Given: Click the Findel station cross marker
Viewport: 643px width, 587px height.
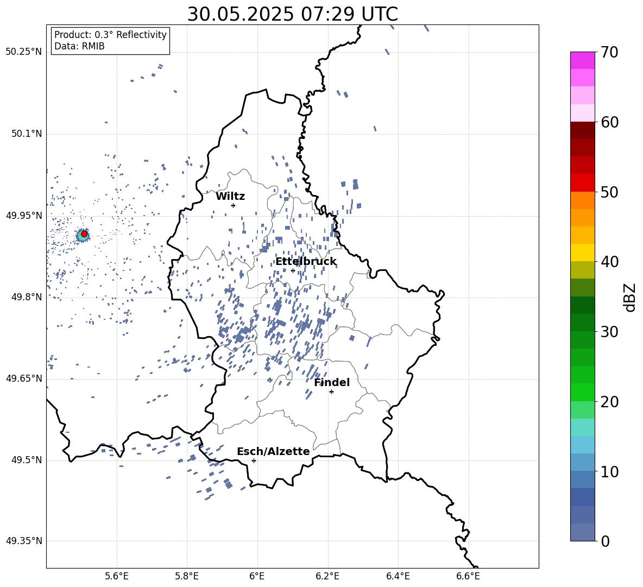Looking at the screenshot, I should [331, 392].
